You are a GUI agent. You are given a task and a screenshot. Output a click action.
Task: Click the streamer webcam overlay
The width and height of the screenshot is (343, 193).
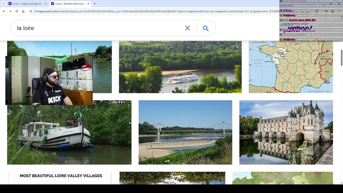(x=49, y=80)
